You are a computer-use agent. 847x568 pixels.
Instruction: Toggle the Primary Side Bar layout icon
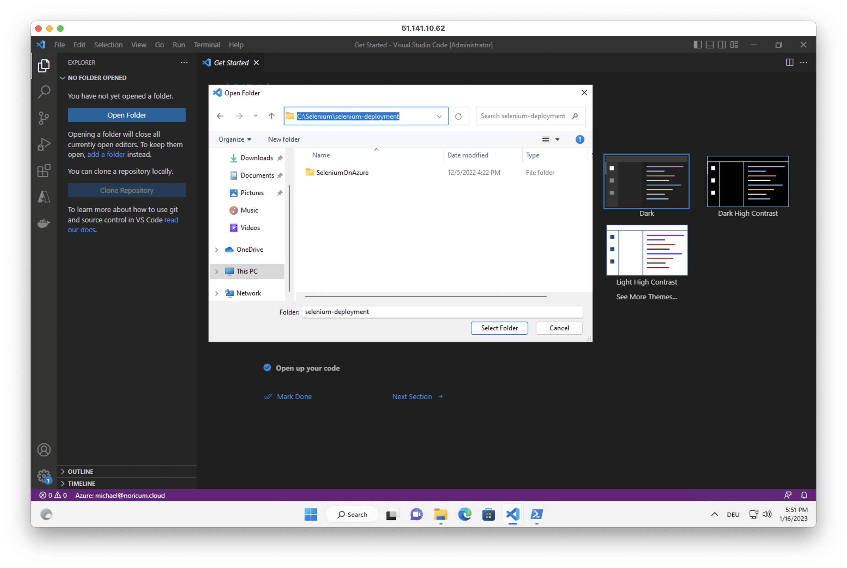[x=698, y=44]
